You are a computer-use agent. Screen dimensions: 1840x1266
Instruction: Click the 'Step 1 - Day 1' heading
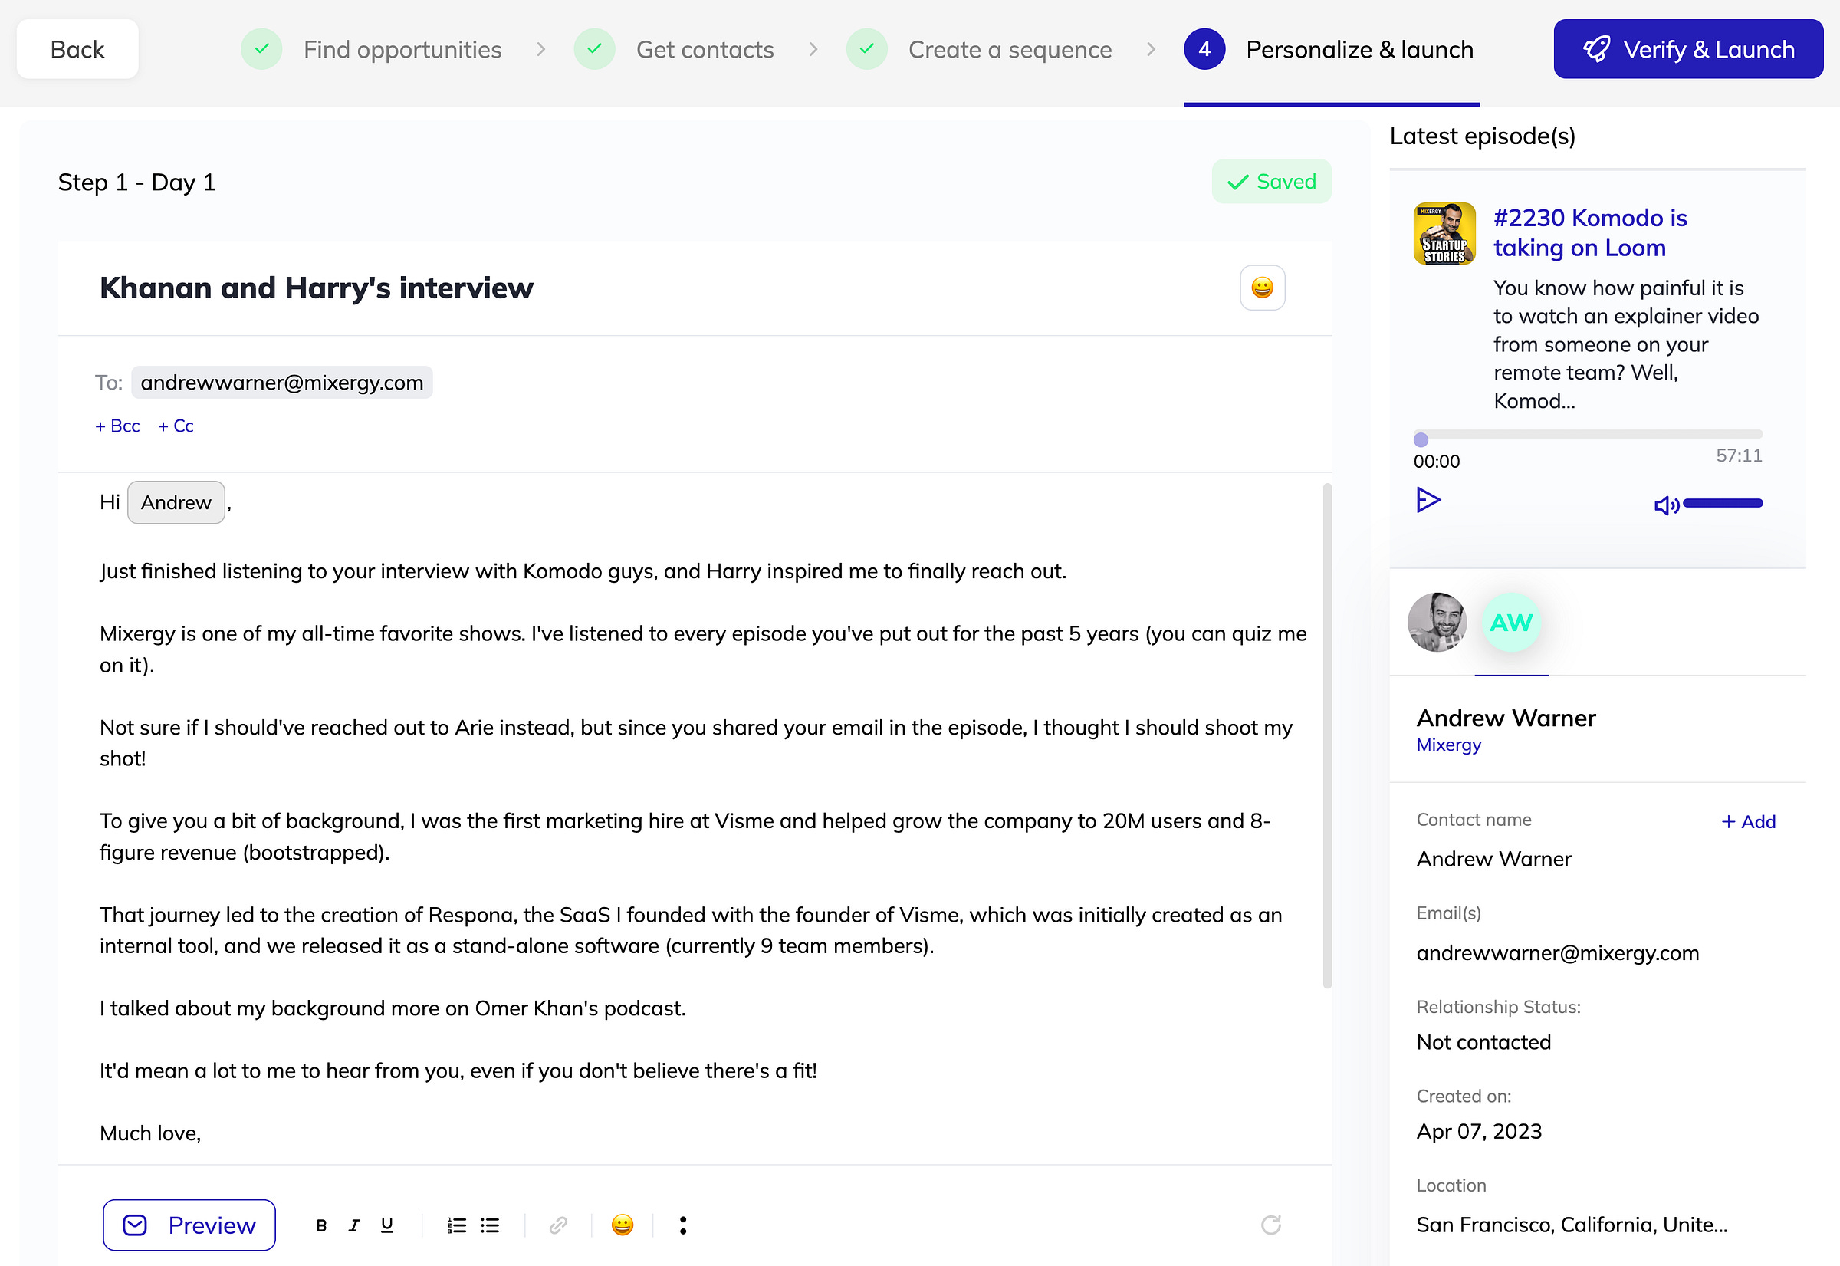[136, 183]
